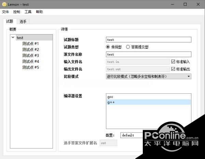This screenshot has height=159, width=205.
Task: Select 测试点 #2 in the tree
Action: [x=31, y=50]
